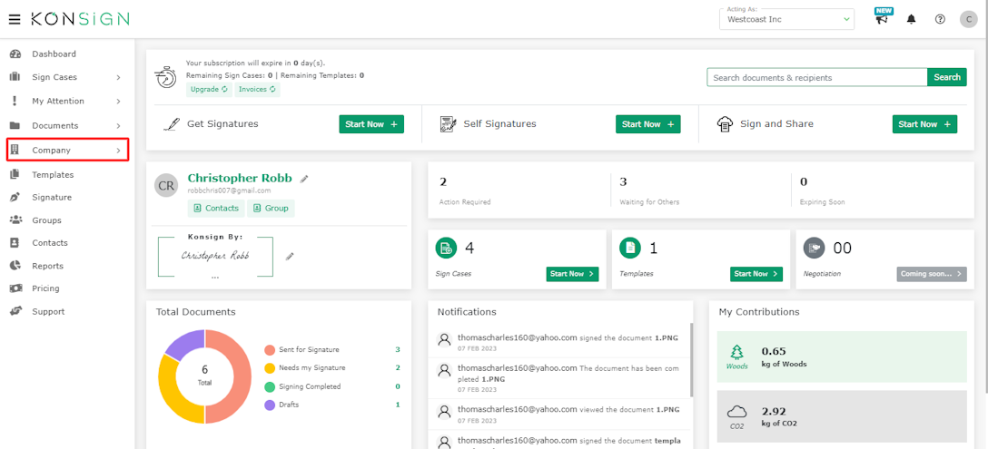Screen dimensions: 988x449
Task: Open the hamburger menu icon
Action: (15, 19)
